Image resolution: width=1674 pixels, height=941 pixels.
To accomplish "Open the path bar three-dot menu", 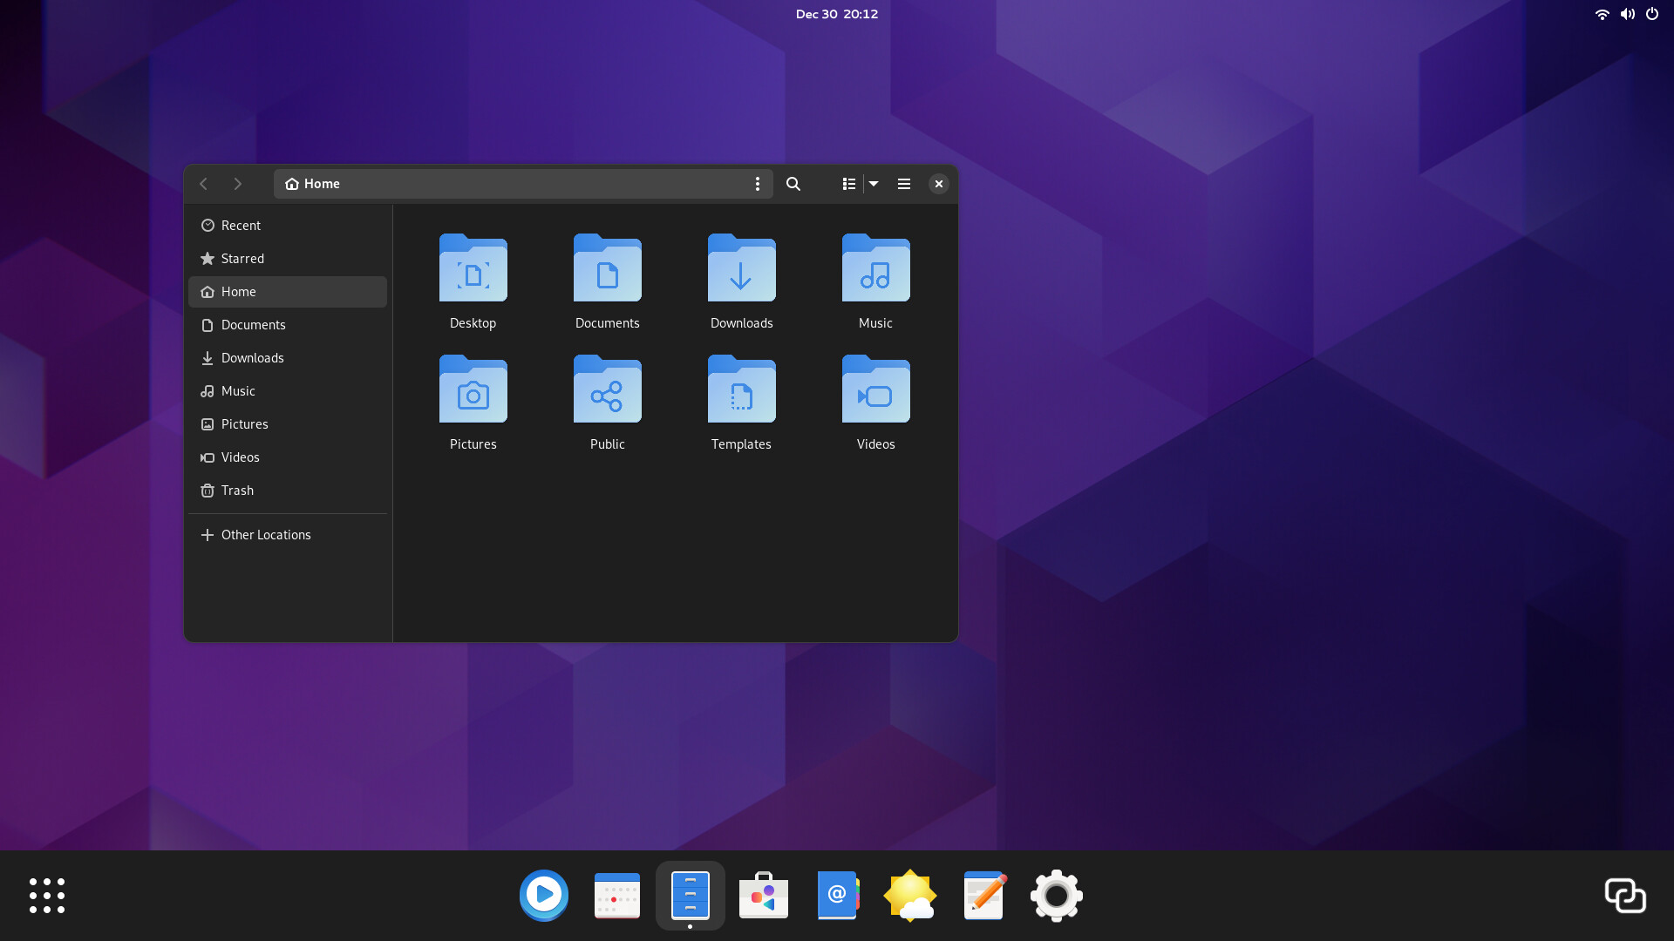I will pos(757,184).
